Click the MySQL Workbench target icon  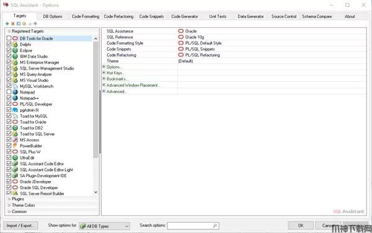[x=15, y=86]
